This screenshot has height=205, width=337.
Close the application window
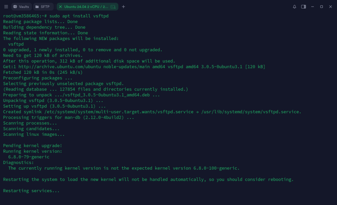click(330, 7)
